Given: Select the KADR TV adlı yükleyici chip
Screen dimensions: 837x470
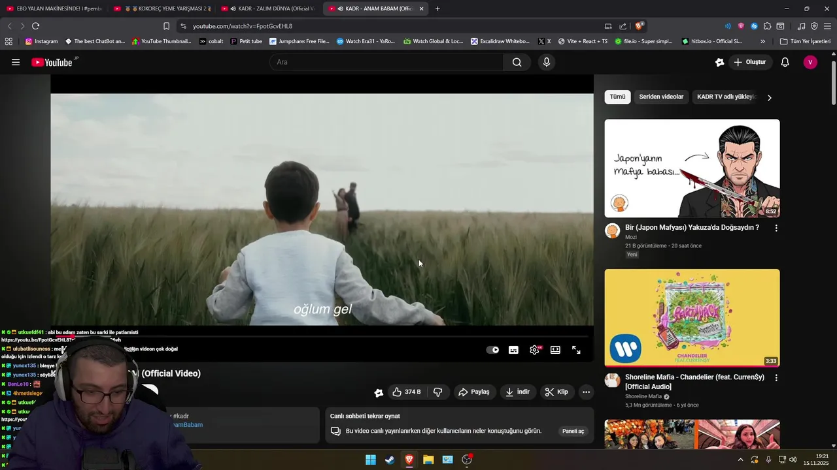Looking at the screenshot, I should pos(726,97).
